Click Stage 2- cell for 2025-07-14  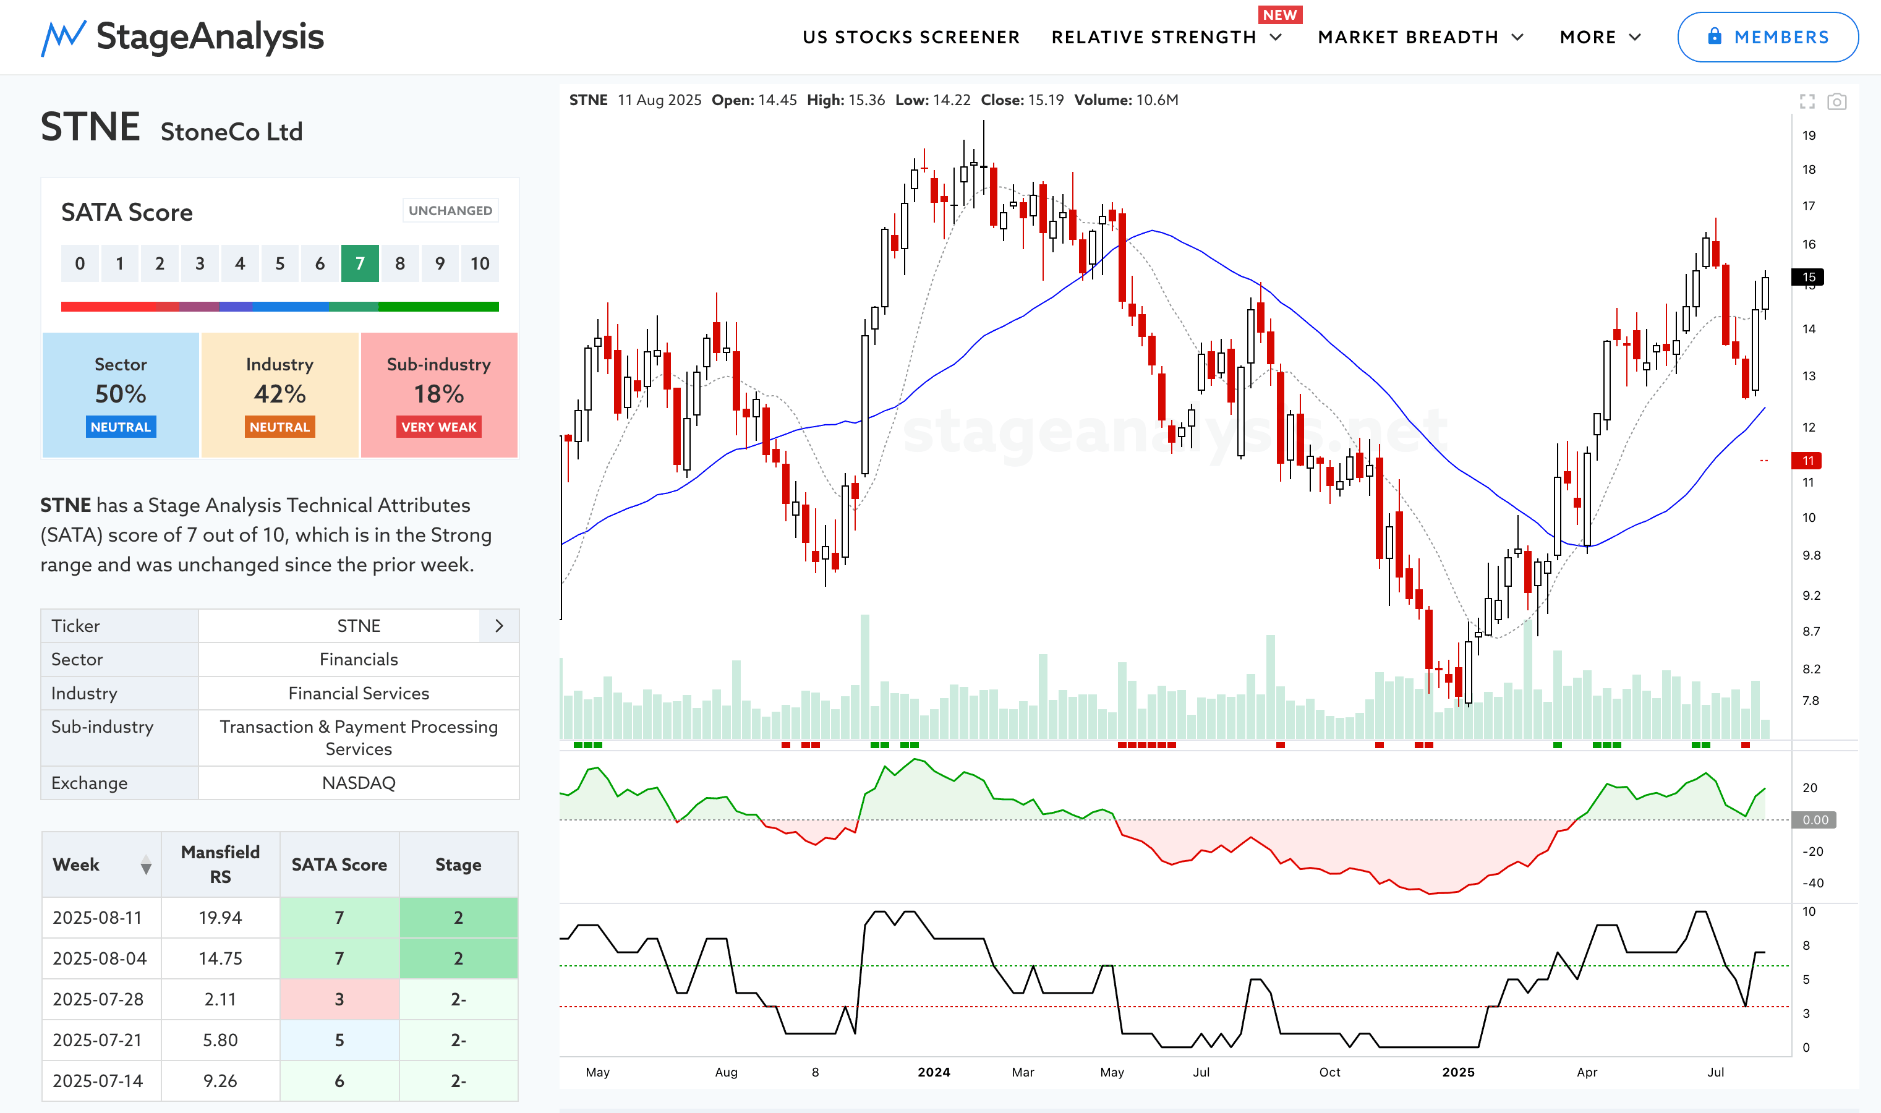coord(458,1081)
